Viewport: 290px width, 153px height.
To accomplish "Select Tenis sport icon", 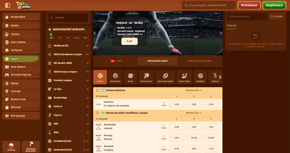I will tap(130, 77).
